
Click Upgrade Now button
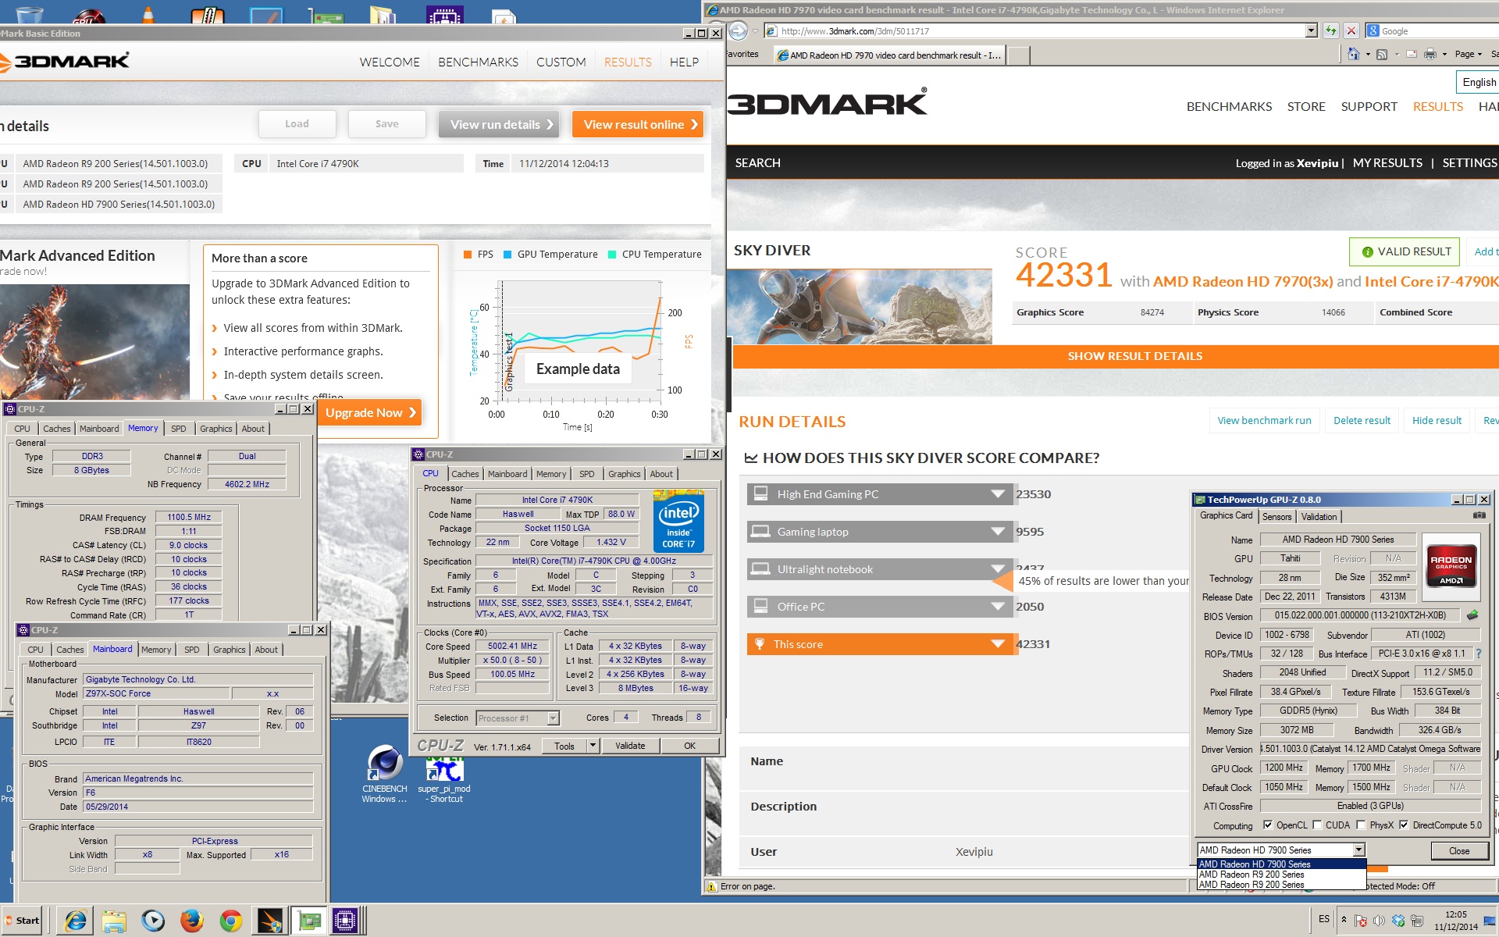[369, 412]
